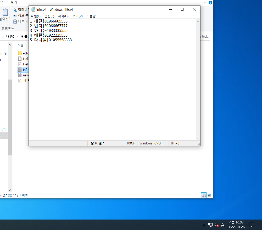Click the 줄 6, 열 1 status bar entry

(x=98, y=143)
